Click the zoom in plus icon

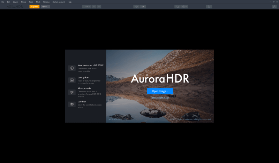click(x=99, y=7)
